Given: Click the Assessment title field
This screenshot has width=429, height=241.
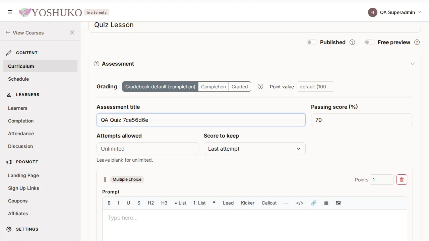Looking at the screenshot, I should click(x=201, y=120).
